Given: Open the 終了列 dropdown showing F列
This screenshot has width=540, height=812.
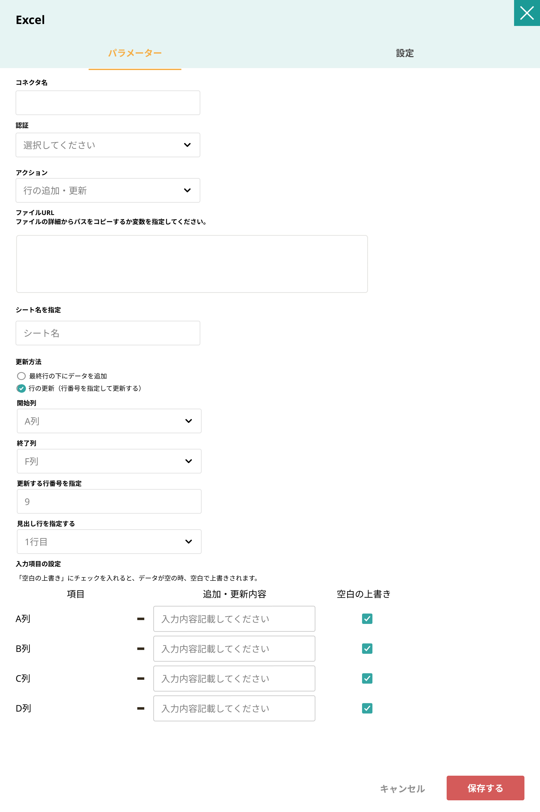Looking at the screenshot, I should (x=109, y=461).
